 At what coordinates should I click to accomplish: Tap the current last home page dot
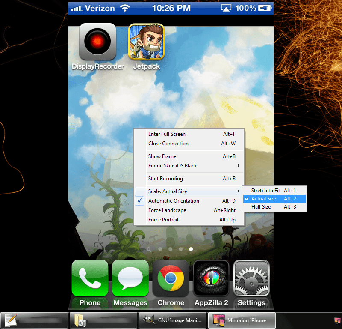click(191, 249)
